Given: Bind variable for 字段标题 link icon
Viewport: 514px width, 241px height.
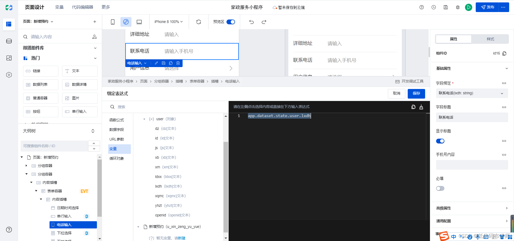Looking at the screenshot, I should [x=504, y=107].
